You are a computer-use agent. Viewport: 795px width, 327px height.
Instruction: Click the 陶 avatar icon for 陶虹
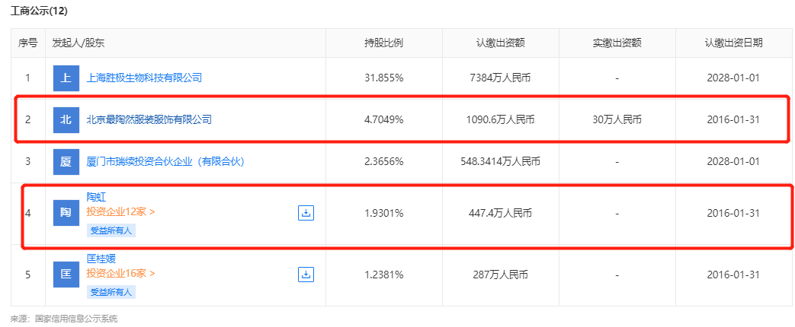[x=66, y=213]
